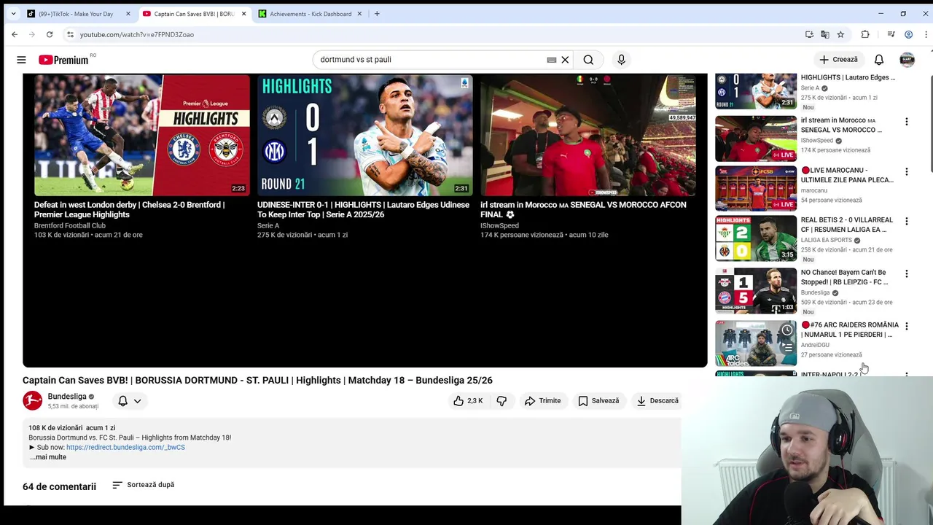The height and width of the screenshot is (525, 933).
Task: Reload the YouTube page
Action: point(50,34)
